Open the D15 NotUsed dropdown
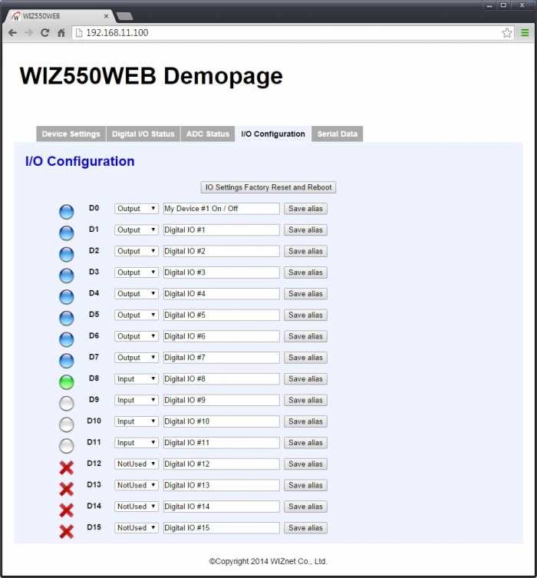Image resolution: width=537 pixels, height=578 pixels. (137, 528)
